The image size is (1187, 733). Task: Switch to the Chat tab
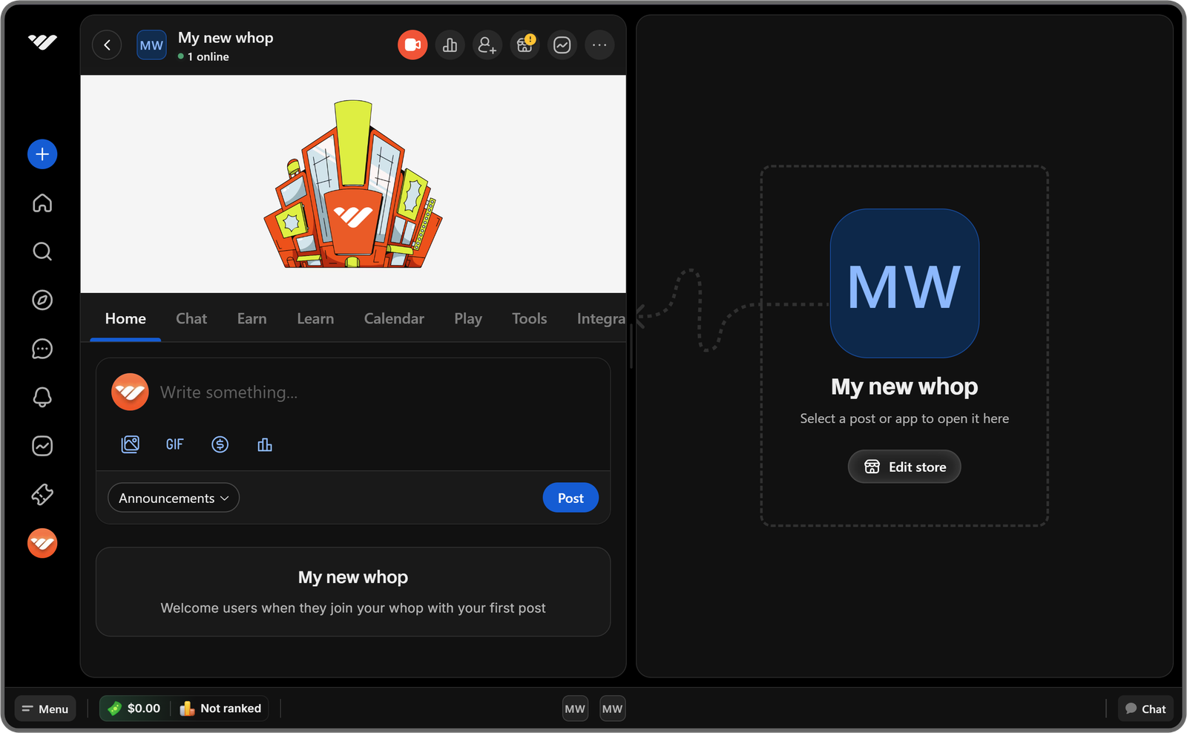191,318
